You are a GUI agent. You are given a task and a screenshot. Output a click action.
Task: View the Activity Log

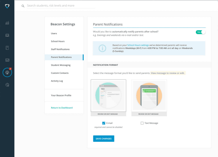coord(57,81)
